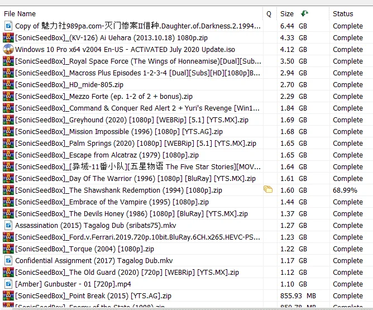Click file icon of Gunbuster - 01 mp4
Viewport: 373px width, 310px height.
(8, 284)
